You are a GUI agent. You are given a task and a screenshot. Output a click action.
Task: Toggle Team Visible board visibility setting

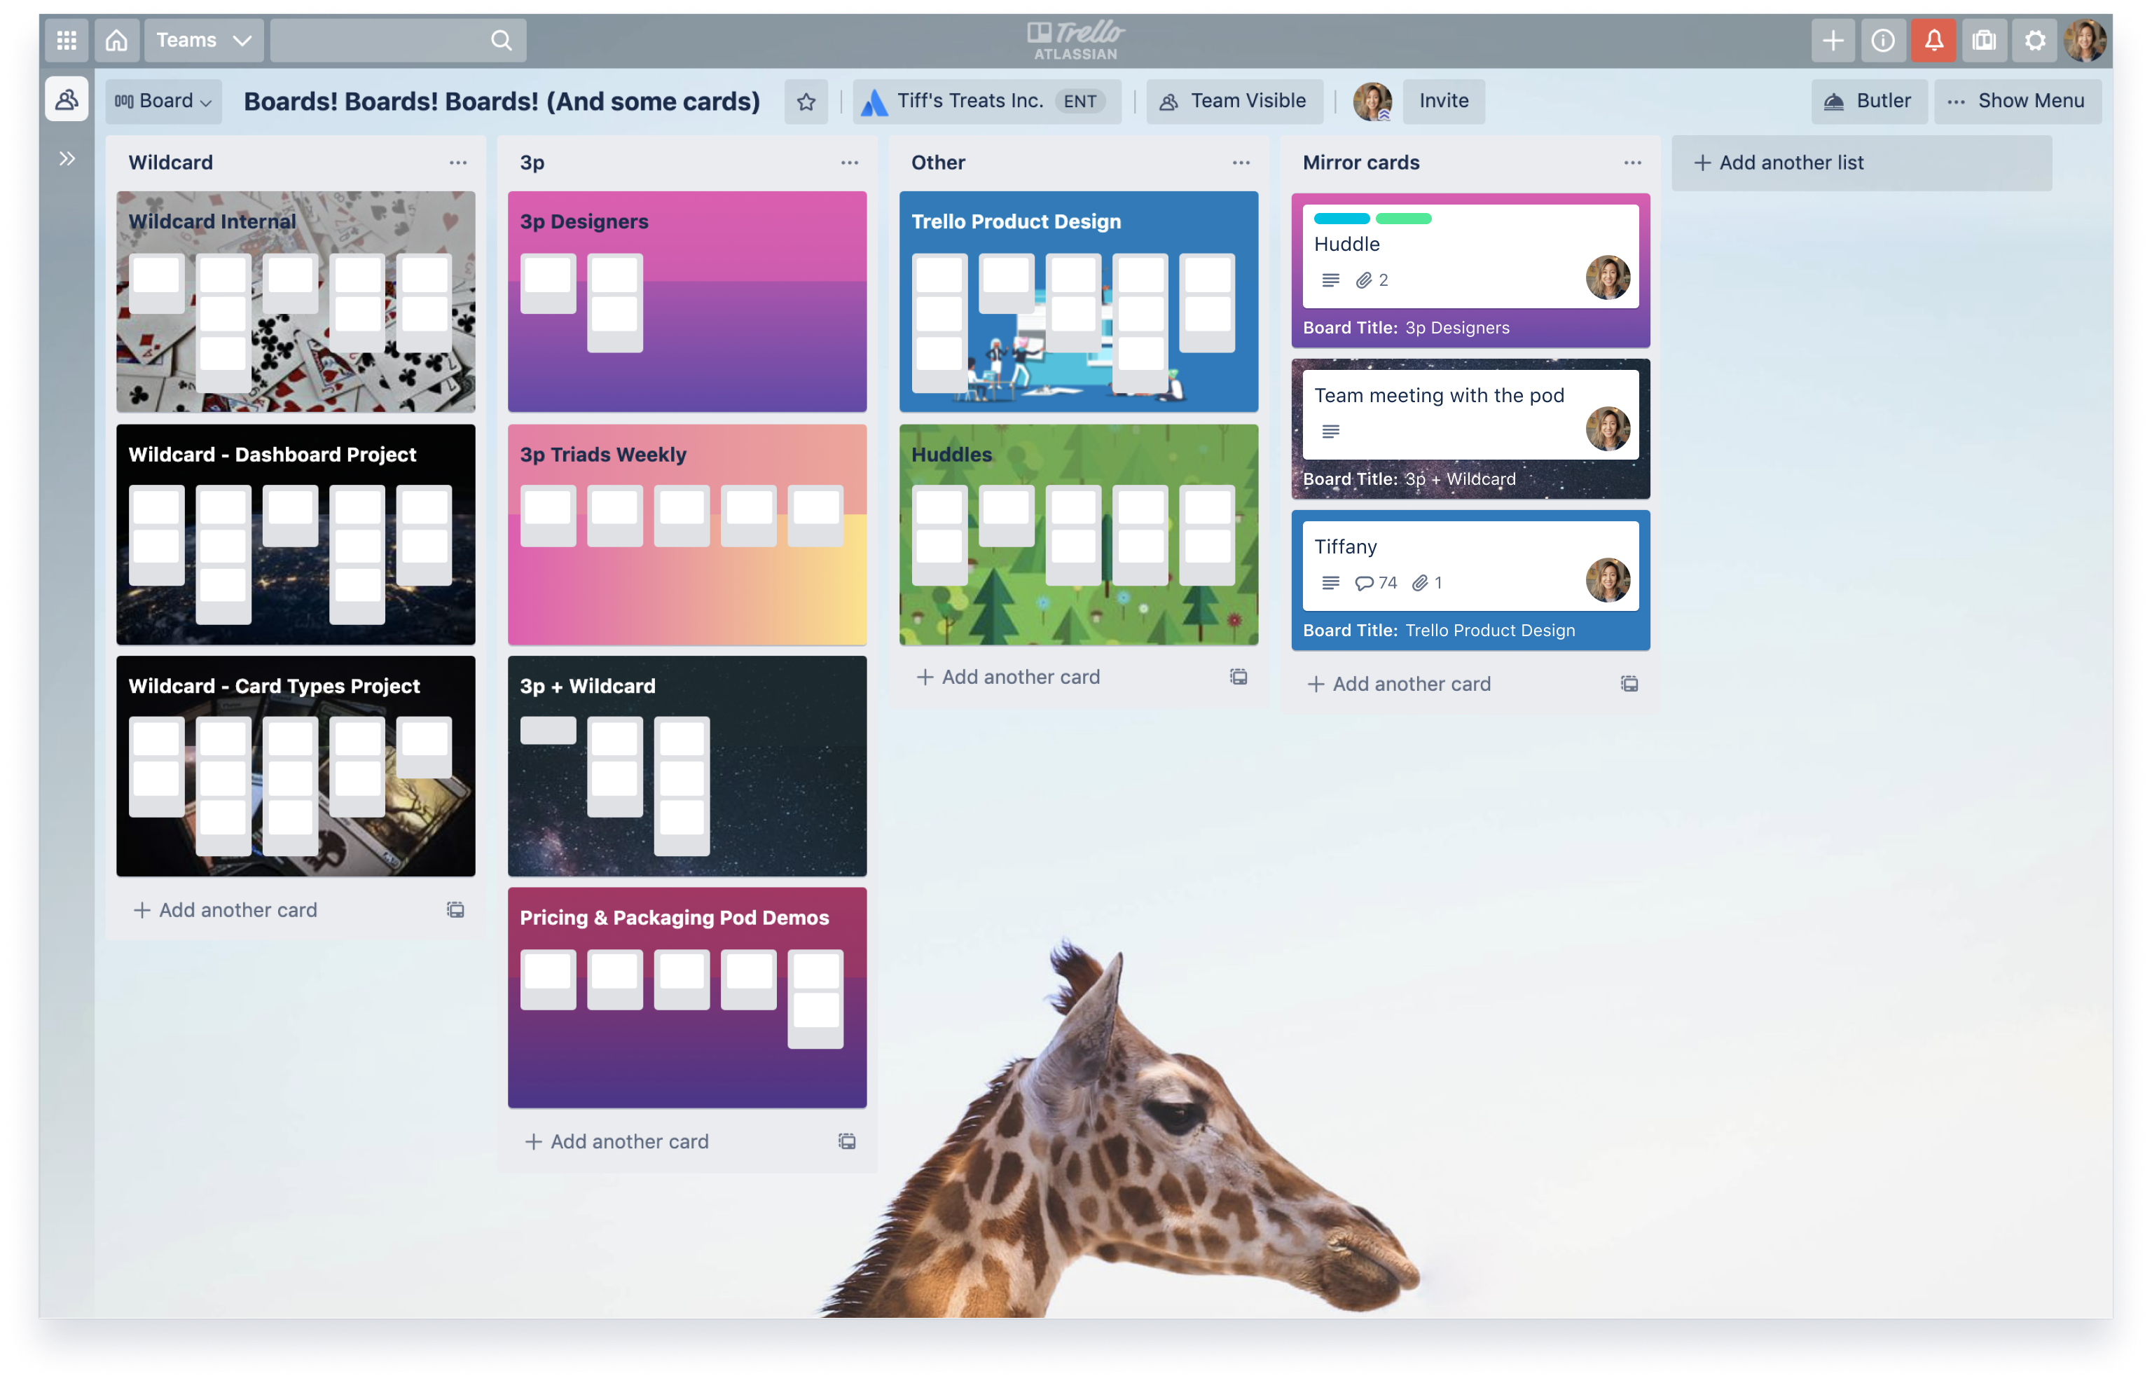pos(1233,100)
